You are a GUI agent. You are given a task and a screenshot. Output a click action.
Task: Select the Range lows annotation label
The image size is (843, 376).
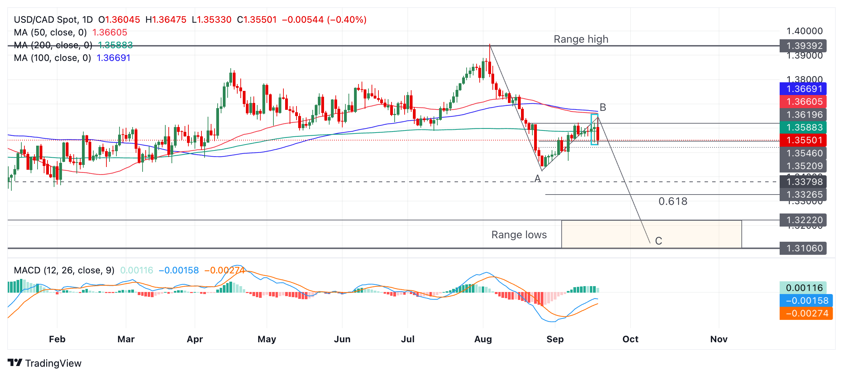point(519,235)
